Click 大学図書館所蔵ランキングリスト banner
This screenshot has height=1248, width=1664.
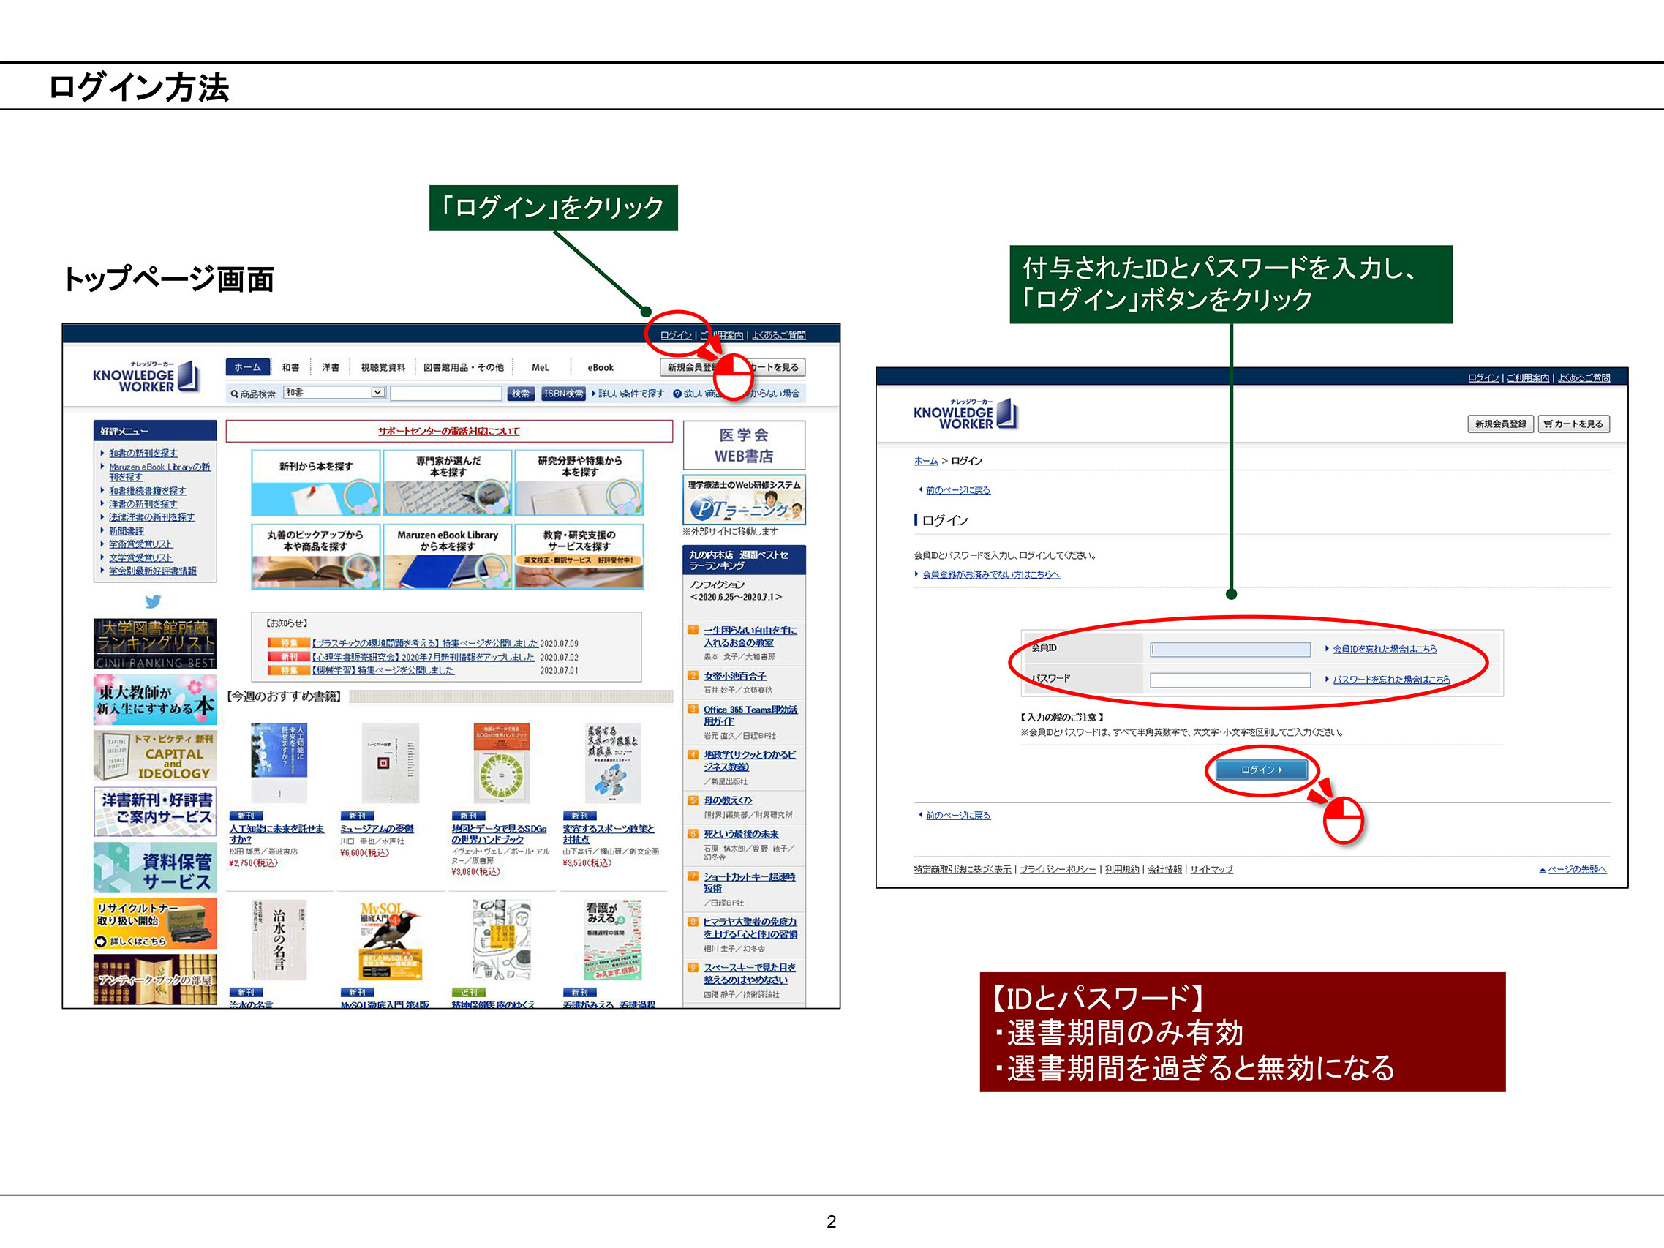point(155,643)
